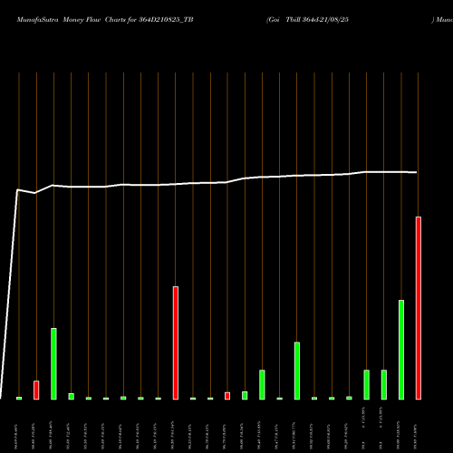Click the tallest red bar, last in chart

coord(419,308)
